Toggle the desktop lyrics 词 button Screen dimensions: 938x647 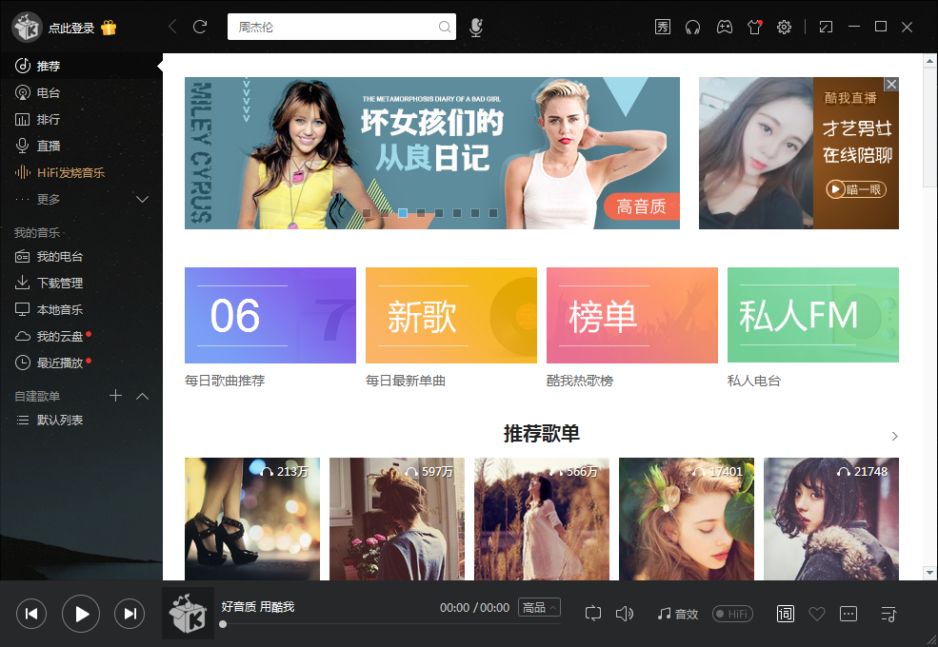pyautogui.click(x=785, y=614)
